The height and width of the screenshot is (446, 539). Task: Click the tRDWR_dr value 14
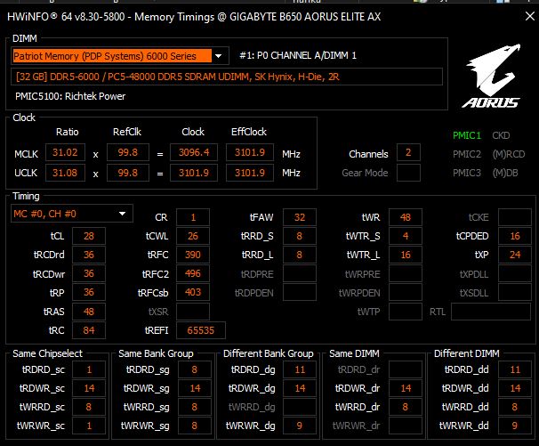click(406, 388)
